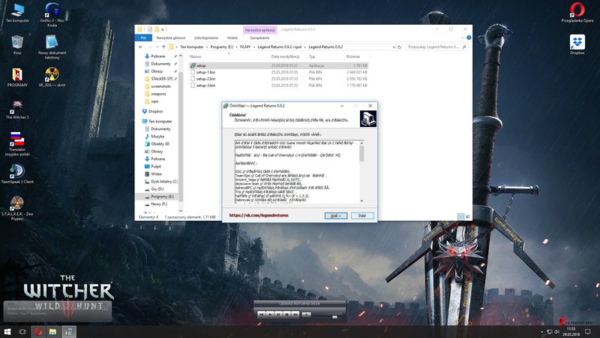Click the next button in installer
This screenshot has width=600, height=338.
336,216
